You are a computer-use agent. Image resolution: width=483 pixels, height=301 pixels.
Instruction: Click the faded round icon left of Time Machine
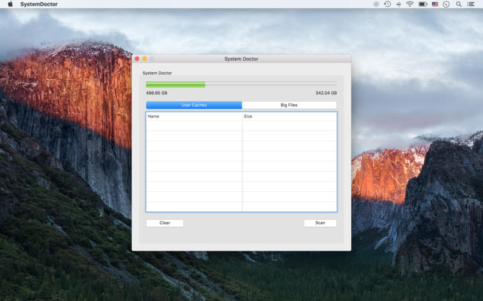pyautogui.click(x=376, y=4)
